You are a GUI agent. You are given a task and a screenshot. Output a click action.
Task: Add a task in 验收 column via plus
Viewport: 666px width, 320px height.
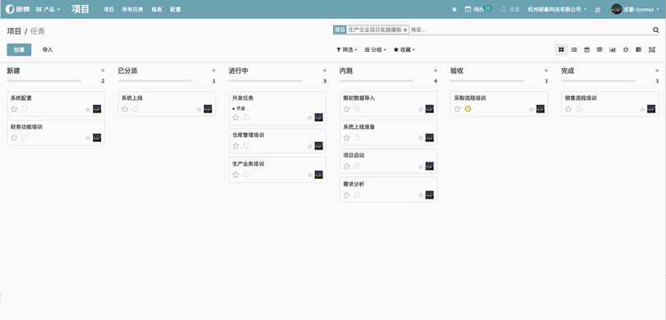[546, 71]
